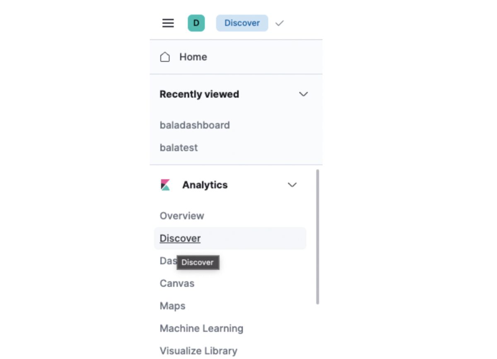The height and width of the screenshot is (359, 497).
Task: Select the Discover navigation entry
Action: 180,238
